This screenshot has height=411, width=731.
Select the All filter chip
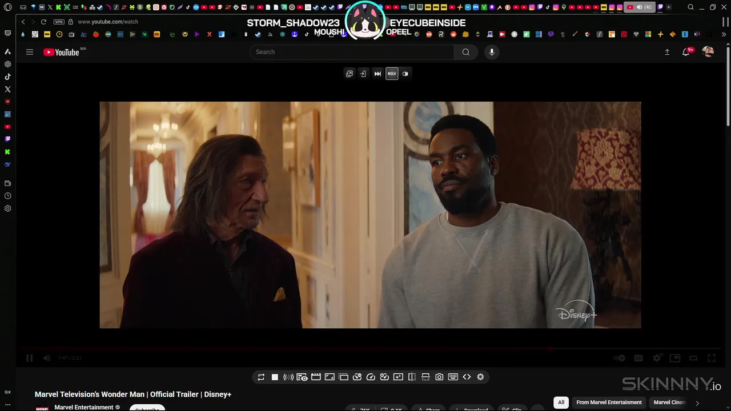click(561, 402)
